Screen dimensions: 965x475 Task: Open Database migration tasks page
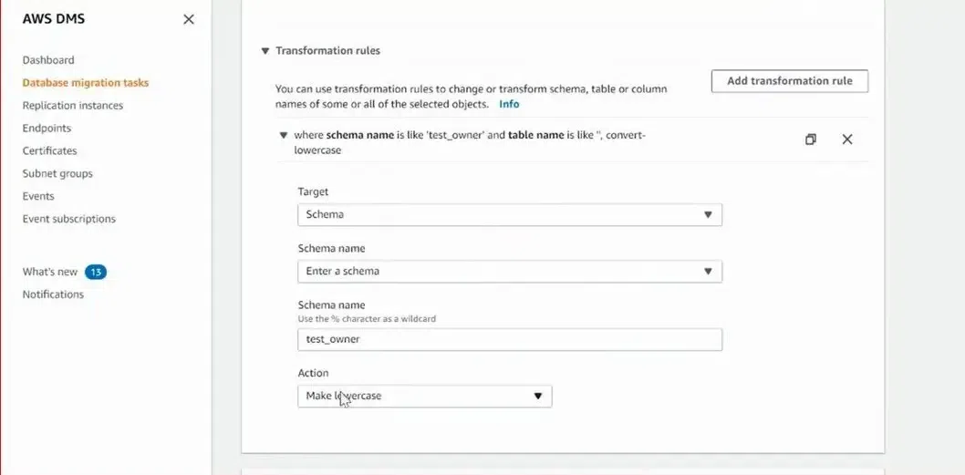(x=86, y=83)
